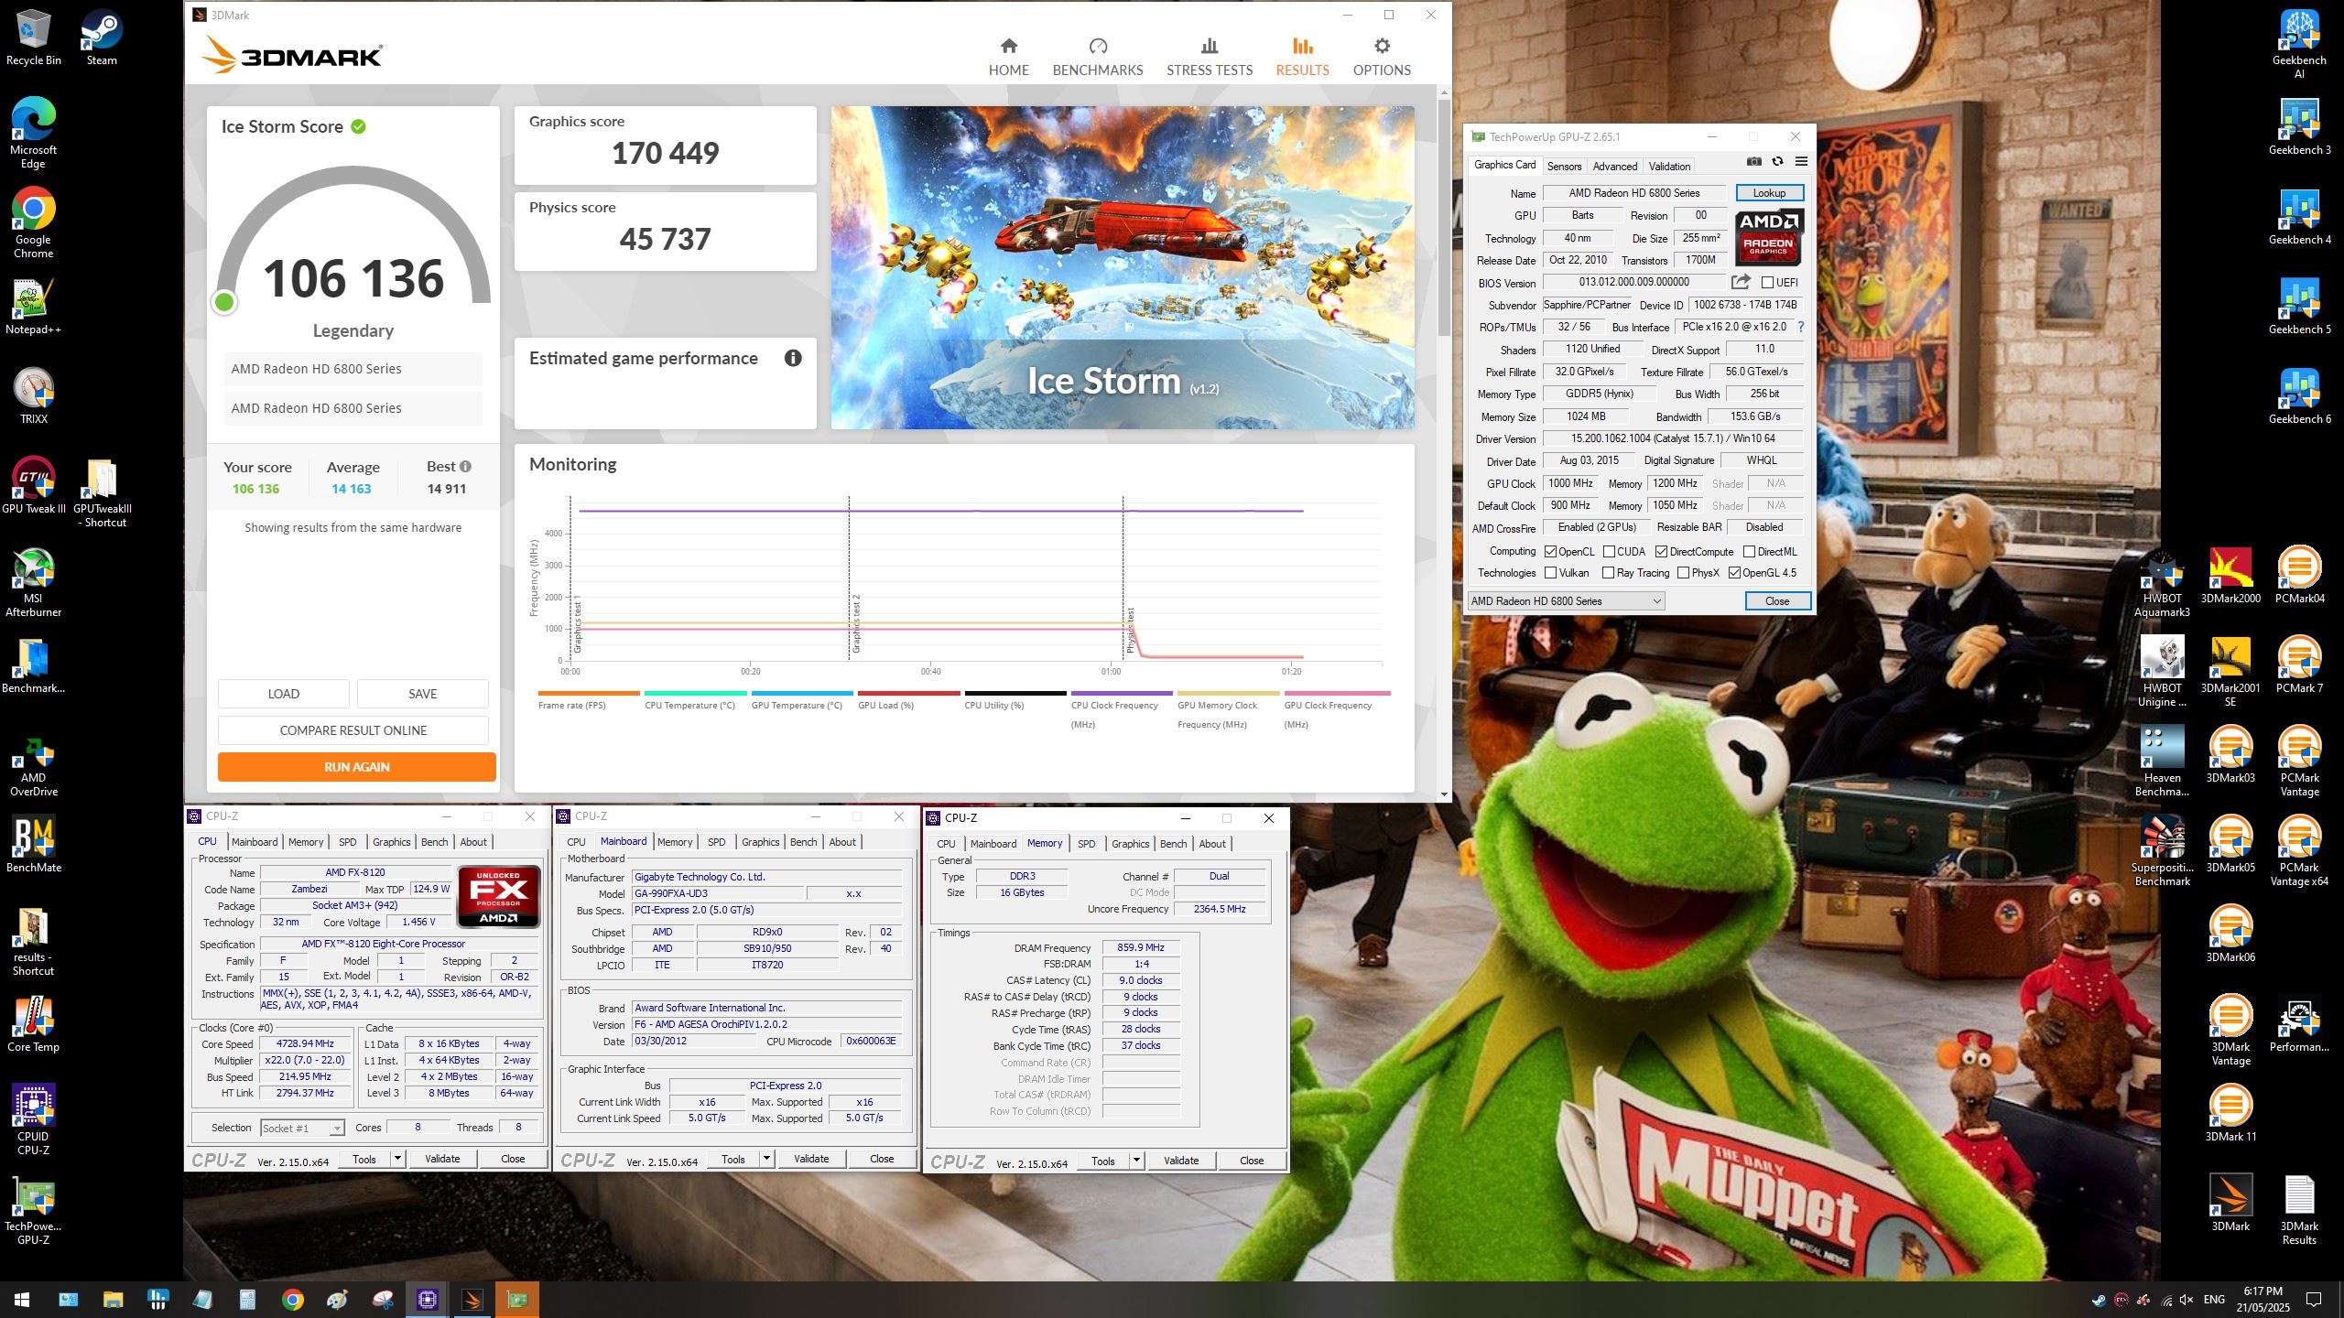Screen dimensions: 2344x1318
Task: Go to HOME in 3DMark navigation
Action: [x=1008, y=57]
